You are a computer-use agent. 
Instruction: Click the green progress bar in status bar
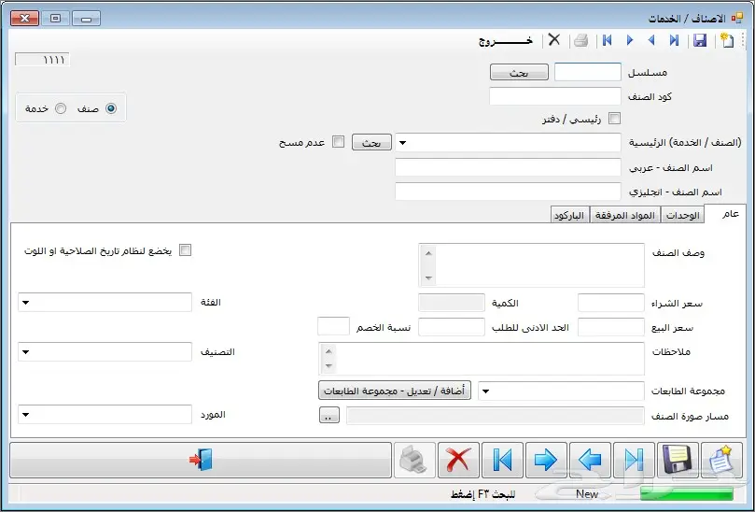point(686,494)
